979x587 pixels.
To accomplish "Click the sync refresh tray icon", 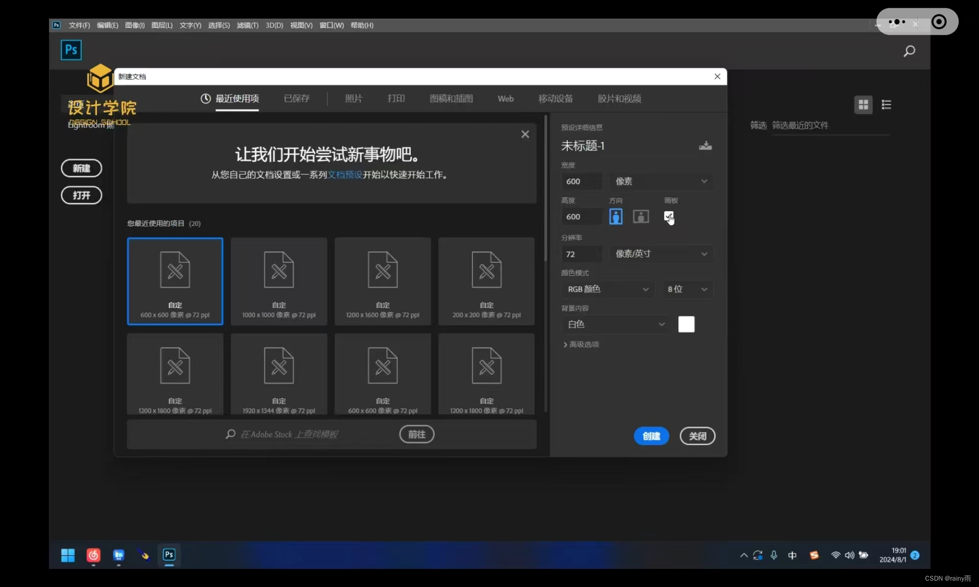I will [x=758, y=555].
